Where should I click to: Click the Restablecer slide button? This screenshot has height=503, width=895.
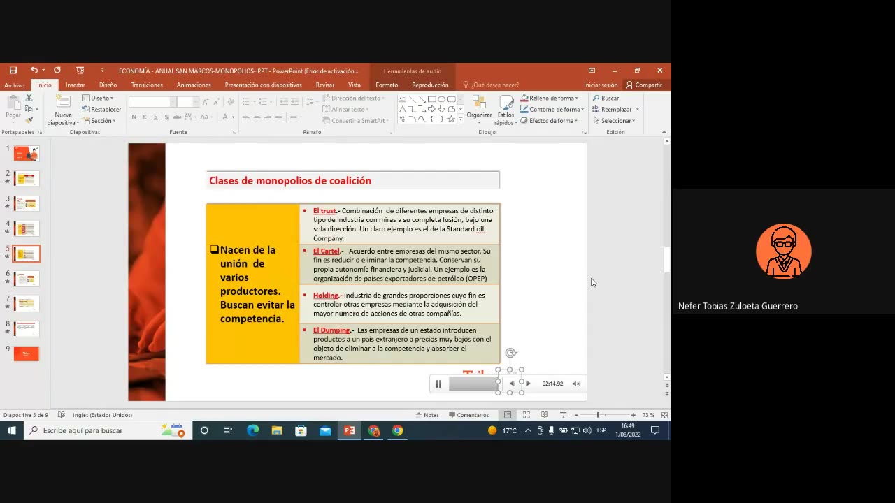click(x=102, y=110)
